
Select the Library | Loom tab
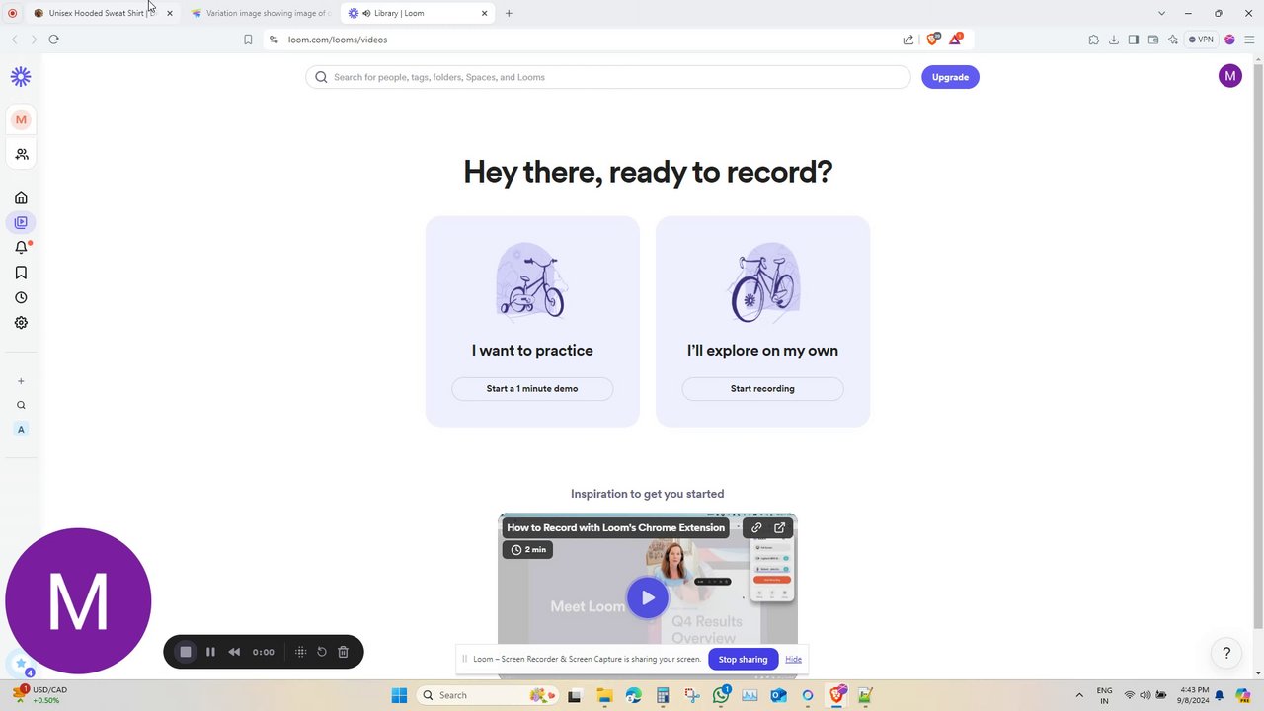coord(418,13)
